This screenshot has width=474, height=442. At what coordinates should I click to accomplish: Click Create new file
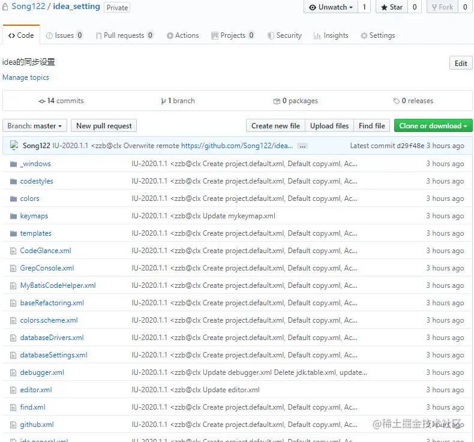tap(275, 126)
